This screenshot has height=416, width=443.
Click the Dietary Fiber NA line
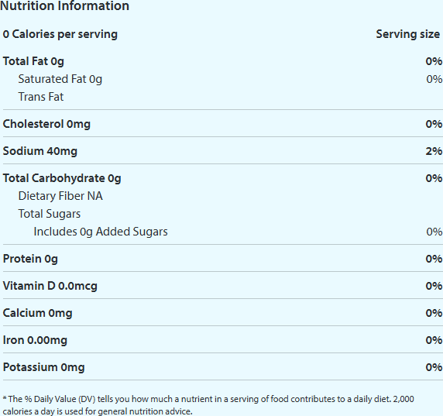coord(60,196)
